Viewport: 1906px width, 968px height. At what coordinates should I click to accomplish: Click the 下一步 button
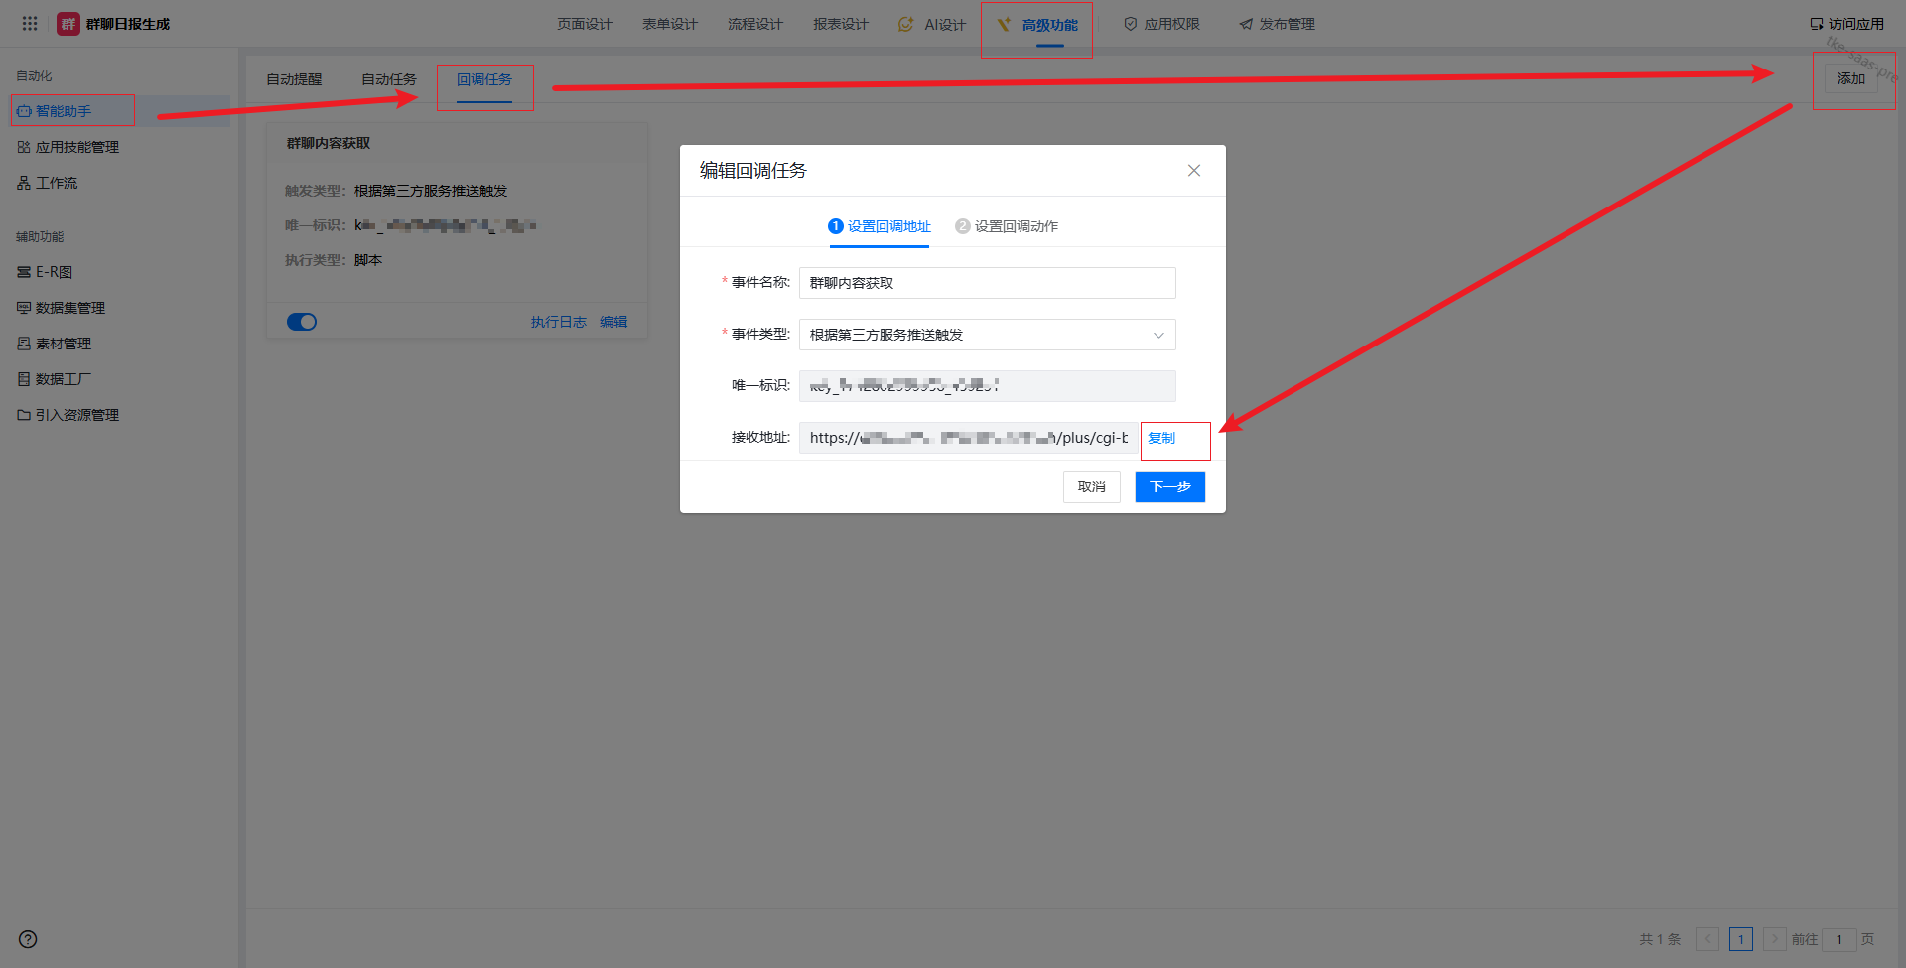coord(1169,486)
